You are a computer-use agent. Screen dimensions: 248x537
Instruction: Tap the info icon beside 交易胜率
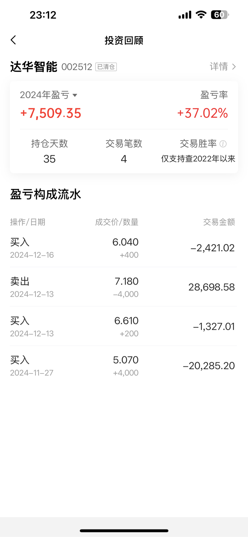223,144
